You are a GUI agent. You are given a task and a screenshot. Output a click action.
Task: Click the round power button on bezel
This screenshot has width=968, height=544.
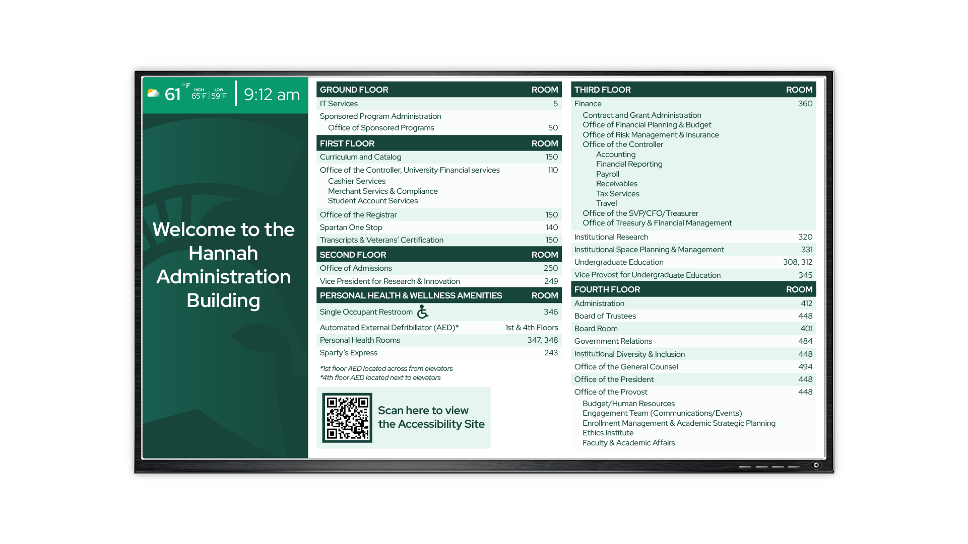point(816,465)
